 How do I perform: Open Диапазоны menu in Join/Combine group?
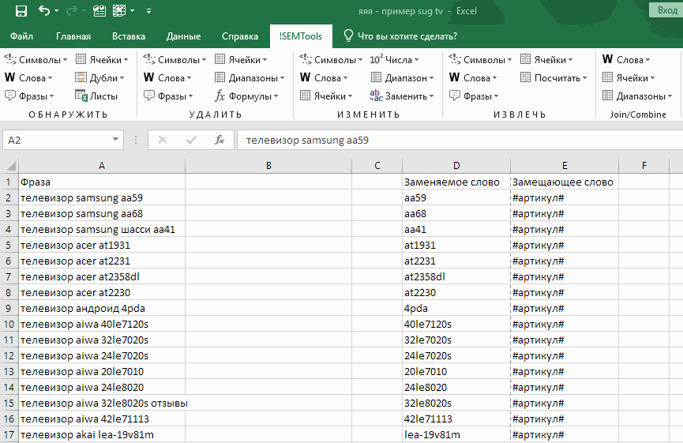coord(637,96)
